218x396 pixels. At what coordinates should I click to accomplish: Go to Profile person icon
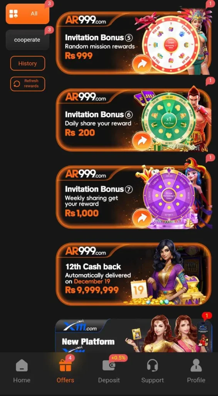click(x=196, y=365)
